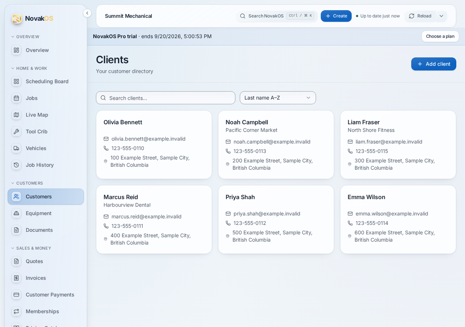The image size is (465, 327).
Task: Click Marcus Reid's email envelope icon
Action: [x=106, y=217]
